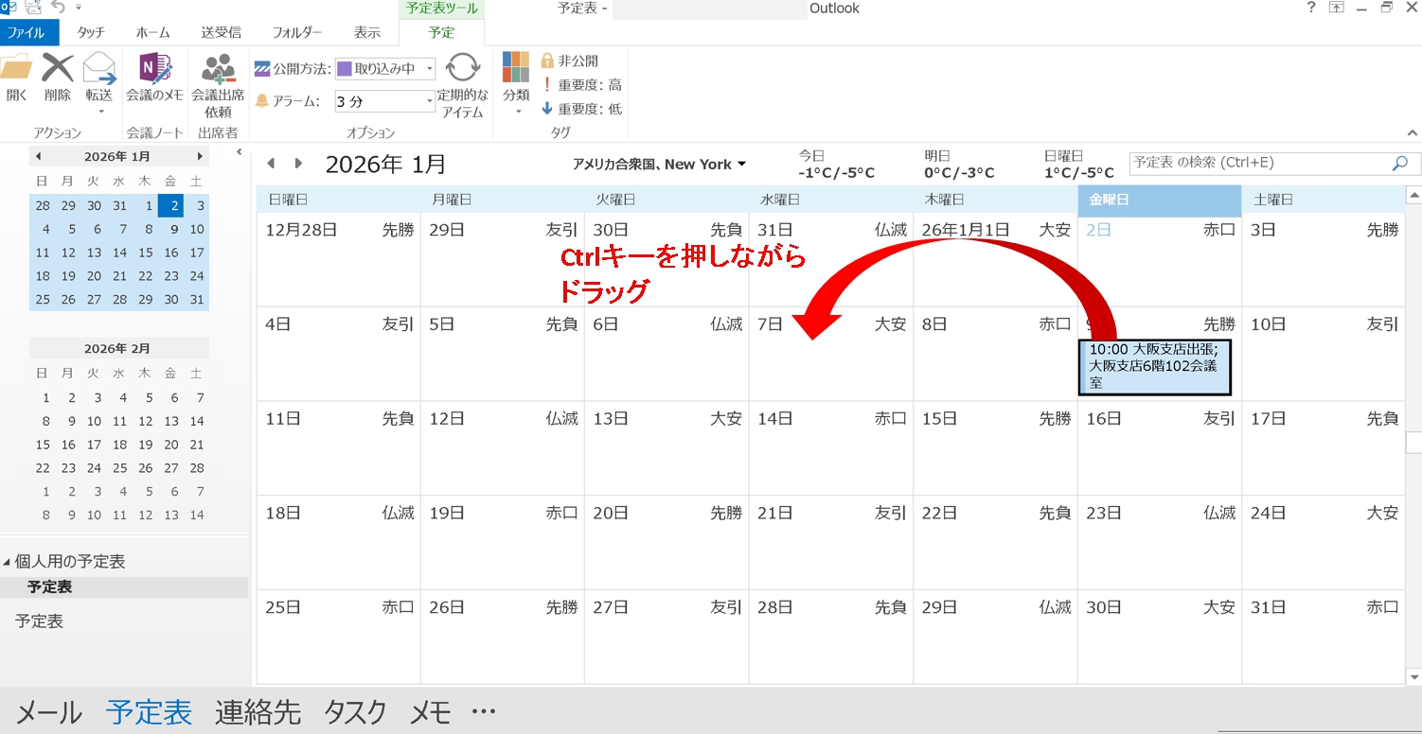The image size is (1422, 734).
Task: Open the categorize (分類) color icon
Action: [x=516, y=69]
